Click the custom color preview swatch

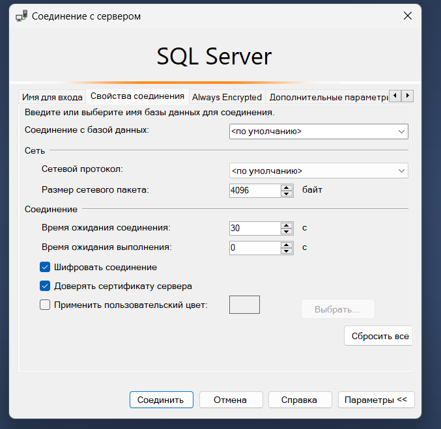(244, 305)
